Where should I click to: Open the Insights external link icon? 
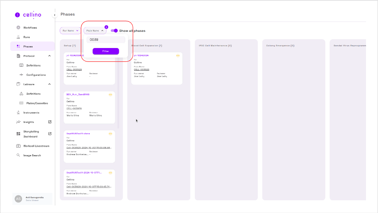click(50, 122)
